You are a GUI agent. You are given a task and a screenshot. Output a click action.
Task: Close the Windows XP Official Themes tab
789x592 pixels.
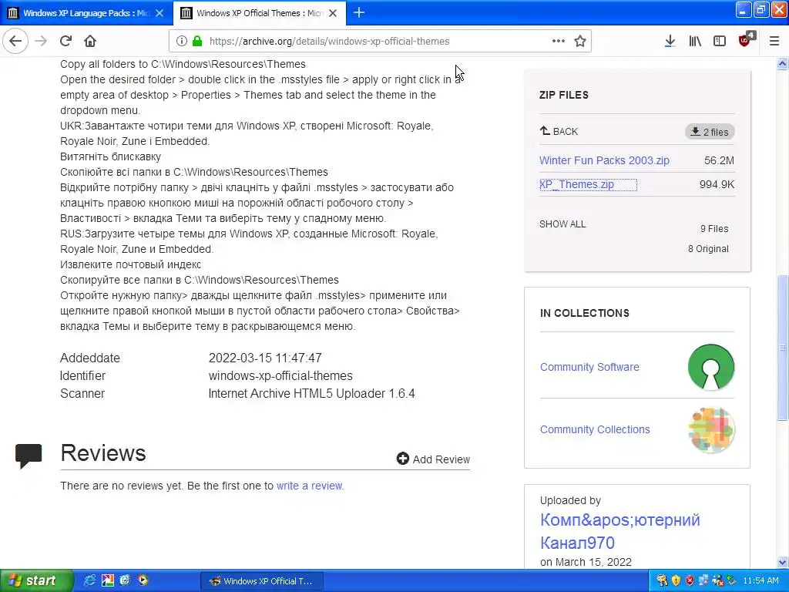coord(333,13)
